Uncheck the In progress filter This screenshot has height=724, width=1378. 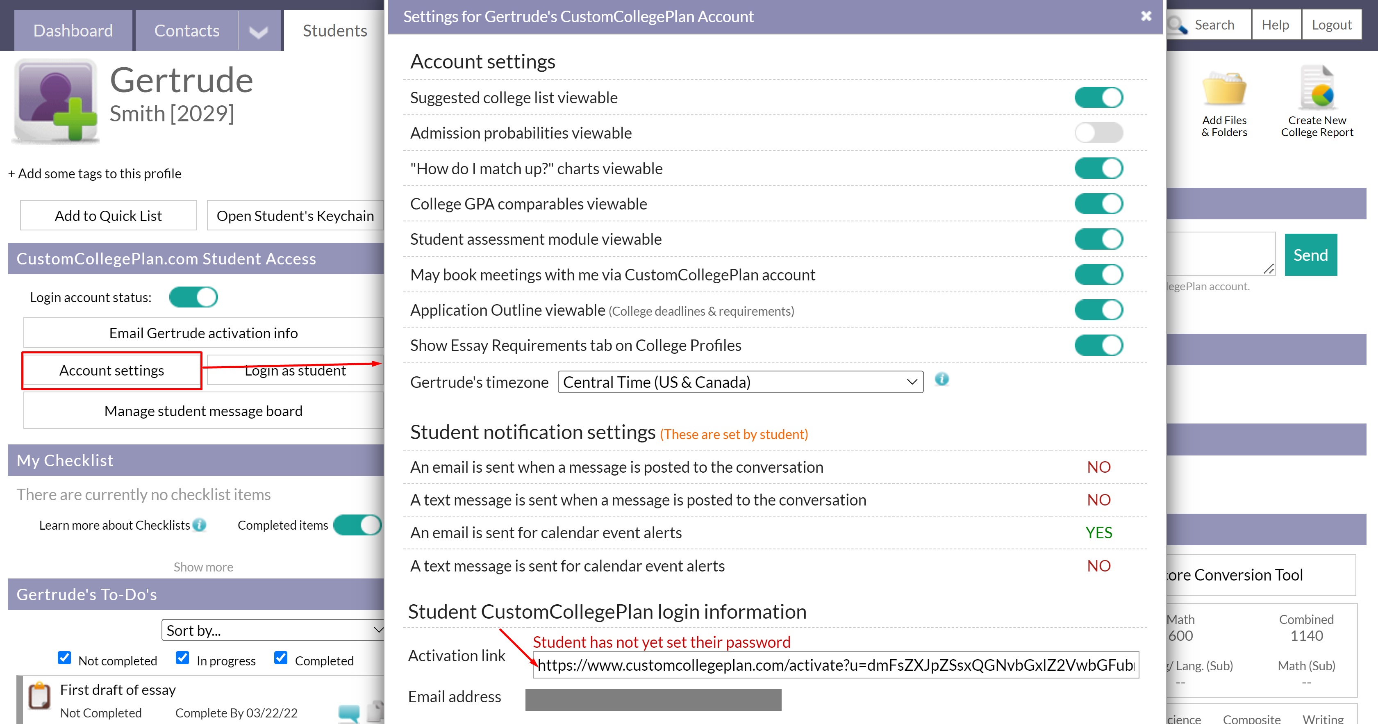pyautogui.click(x=182, y=658)
